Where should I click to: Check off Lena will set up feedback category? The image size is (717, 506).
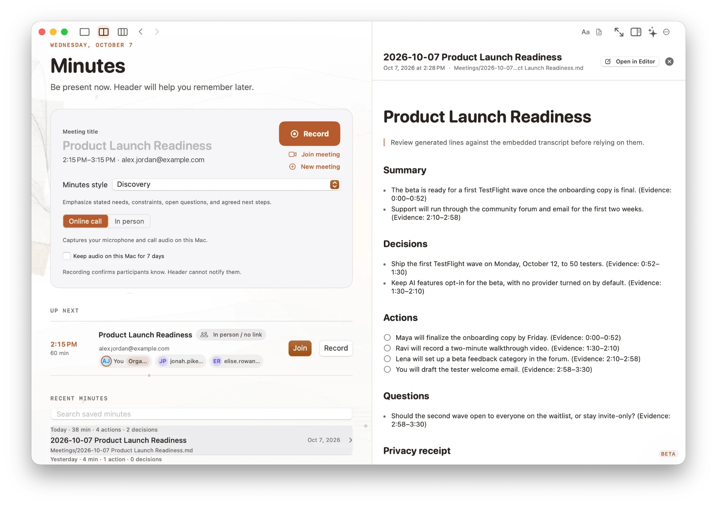pyautogui.click(x=387, y=359)
